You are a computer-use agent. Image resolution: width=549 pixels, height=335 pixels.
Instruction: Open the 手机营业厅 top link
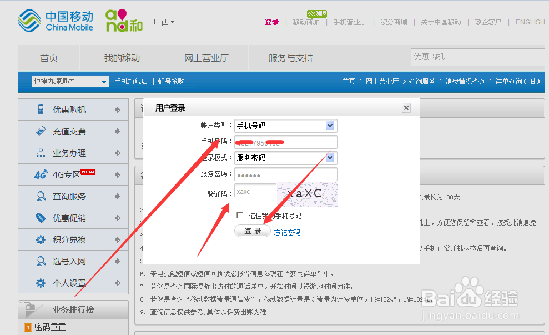pyautogui.click(x=350, y=22)
